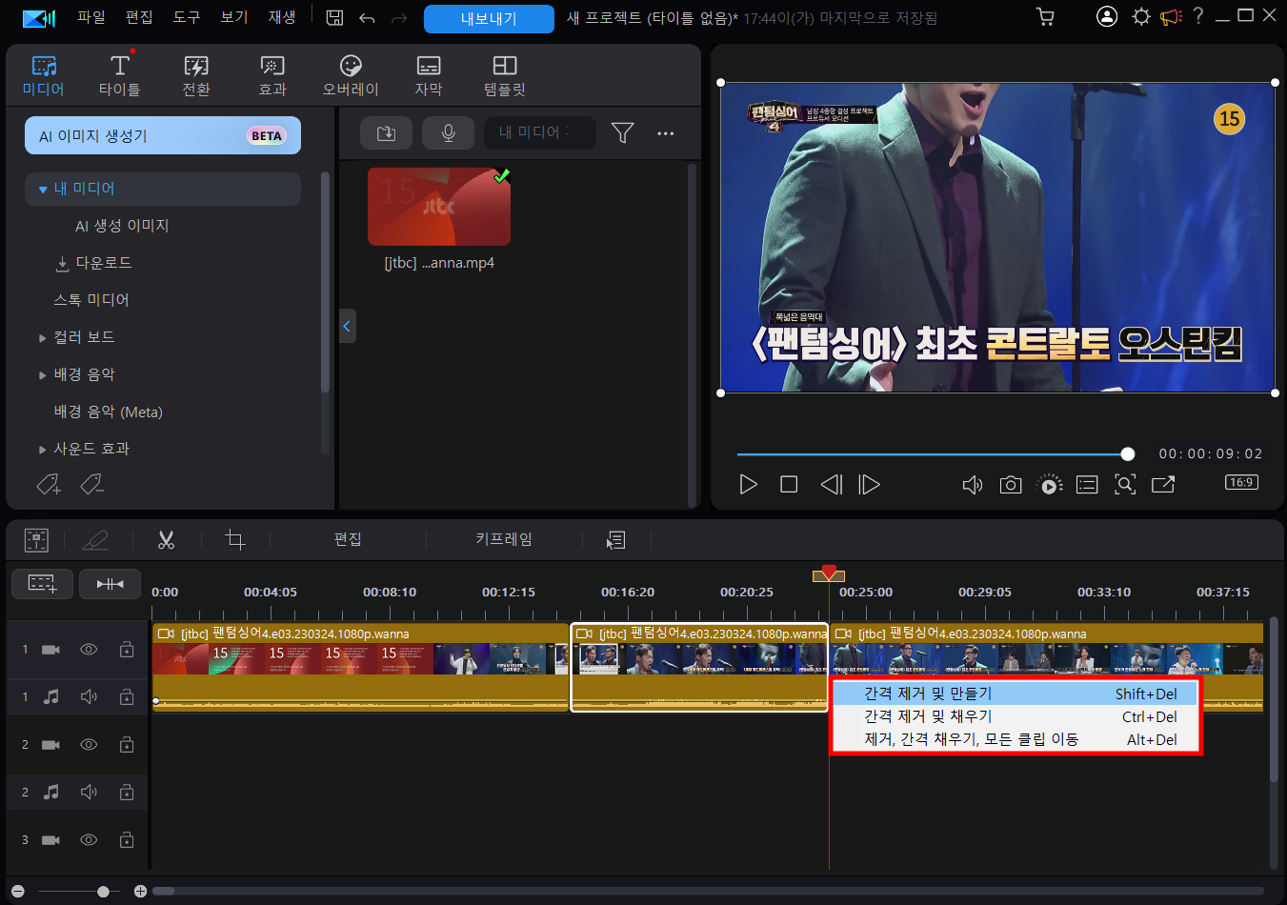Click the import media folder icon

tap(386, 133)
